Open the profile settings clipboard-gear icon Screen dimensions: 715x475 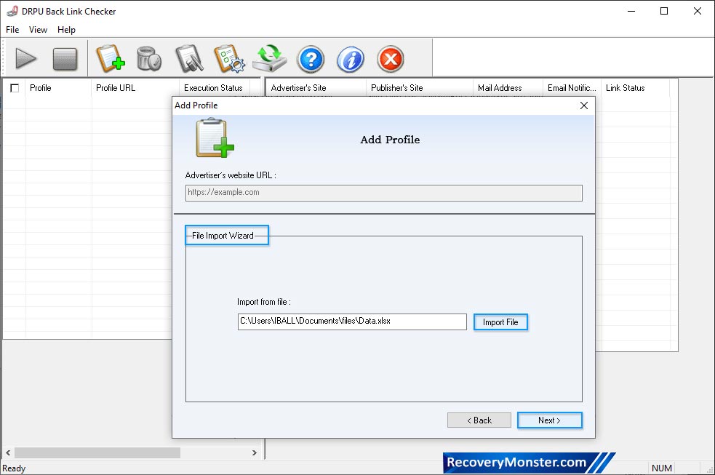[x=230, y=59]
